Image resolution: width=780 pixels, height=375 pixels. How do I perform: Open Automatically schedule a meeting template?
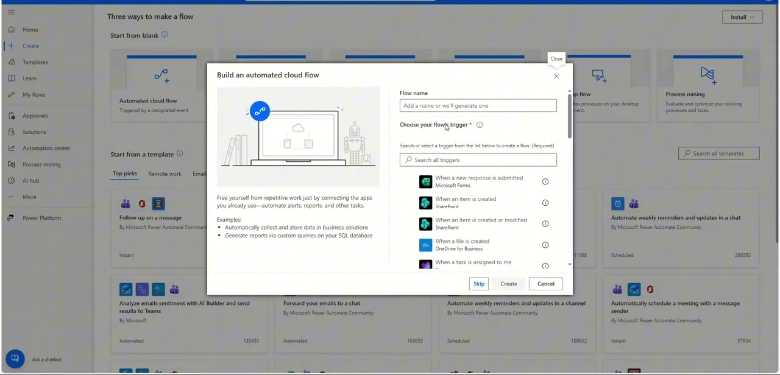point(681,314)
